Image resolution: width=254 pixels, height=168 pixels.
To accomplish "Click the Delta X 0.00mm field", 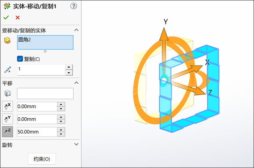I will (x=37, y=106).
